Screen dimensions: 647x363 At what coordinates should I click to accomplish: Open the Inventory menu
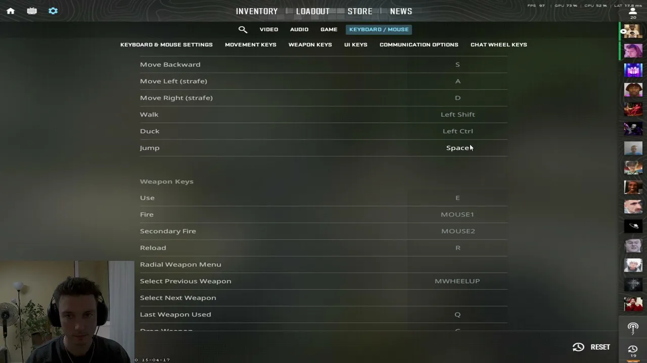257,11
